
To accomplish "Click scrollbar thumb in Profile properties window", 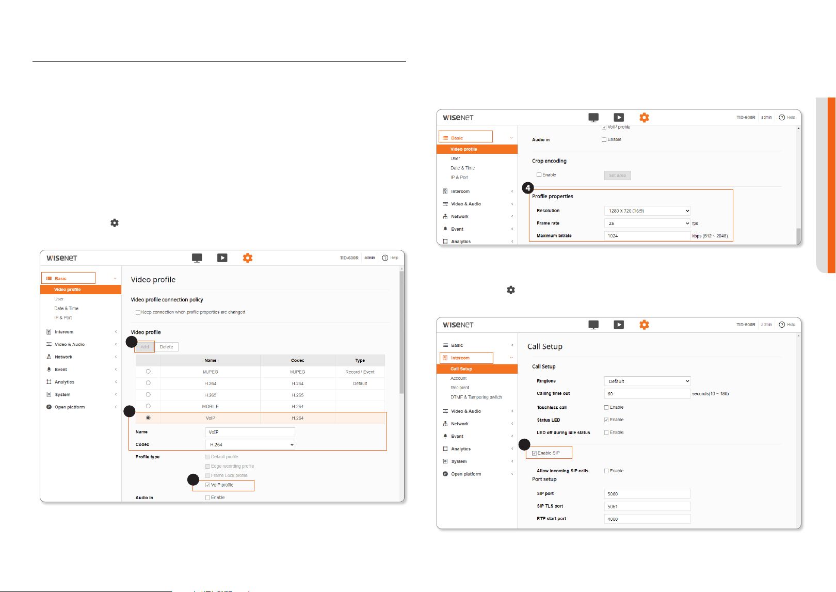I will point(799,236).
